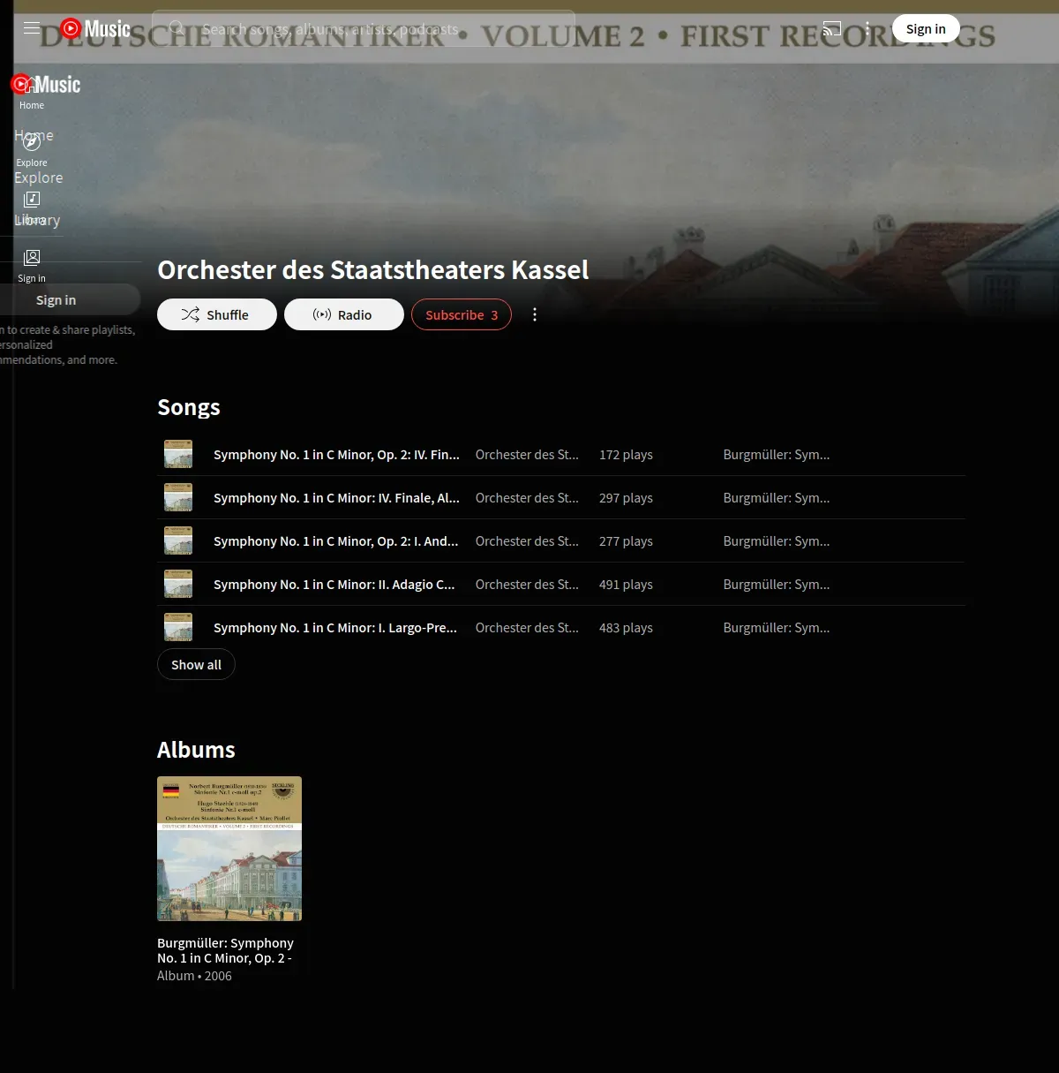Click the Songs section heading
This screenshot has height=1073, width=1059.
(189, 407)
